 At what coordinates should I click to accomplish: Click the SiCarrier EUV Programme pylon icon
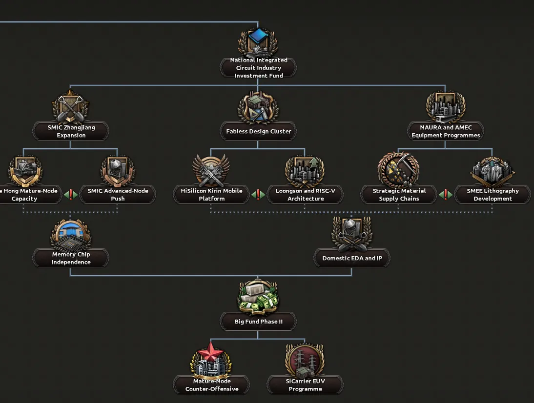tap(305, 360)
